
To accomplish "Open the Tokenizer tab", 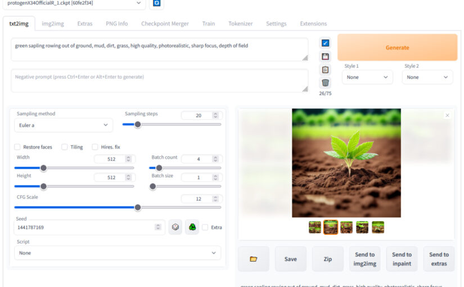I will pyautogui.click(x=241, y=24).
